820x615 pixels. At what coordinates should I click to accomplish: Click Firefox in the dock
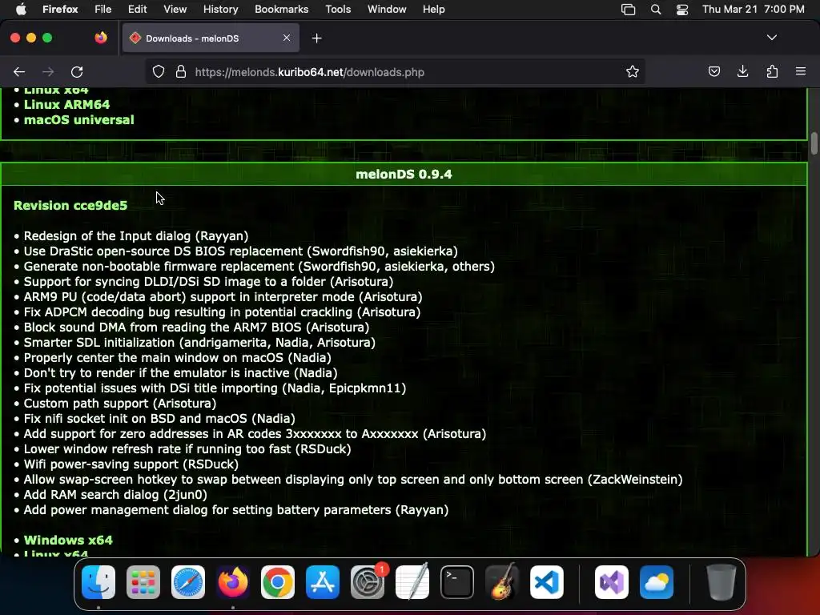[233, 582]
